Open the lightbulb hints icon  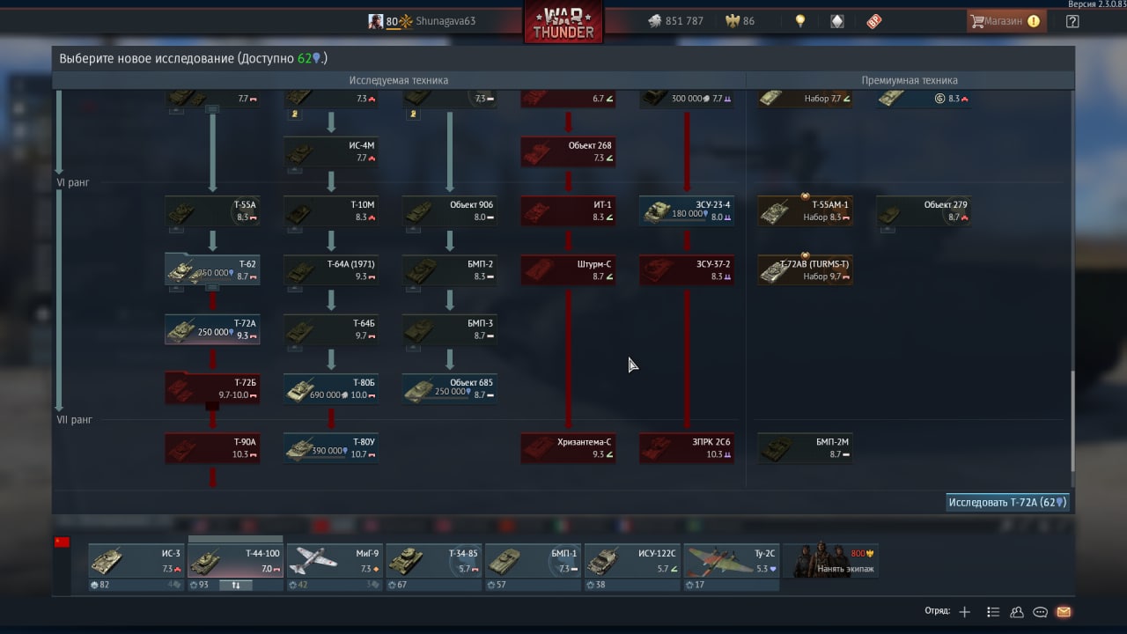pyautogui.click(x=799, y=21)
